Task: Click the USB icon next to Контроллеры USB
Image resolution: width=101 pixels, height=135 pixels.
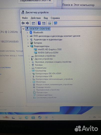Action: coord(33,76)
